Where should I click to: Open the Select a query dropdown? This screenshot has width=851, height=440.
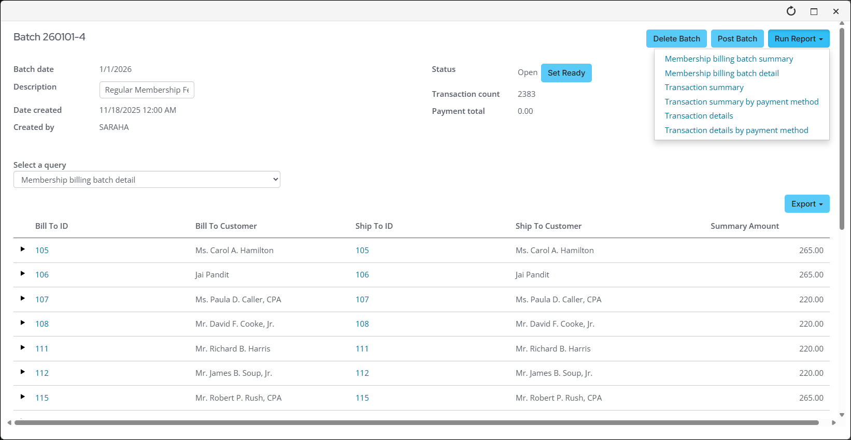tap(147, 180)
